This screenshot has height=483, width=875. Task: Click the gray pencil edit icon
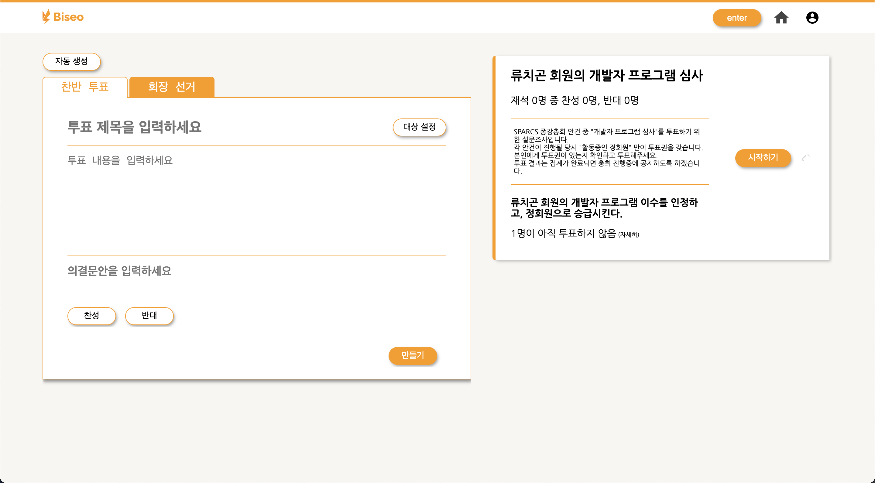pos(805,158)
